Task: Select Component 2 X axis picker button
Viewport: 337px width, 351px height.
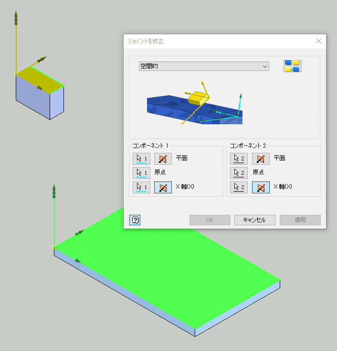Action: (x=239, y=187)
